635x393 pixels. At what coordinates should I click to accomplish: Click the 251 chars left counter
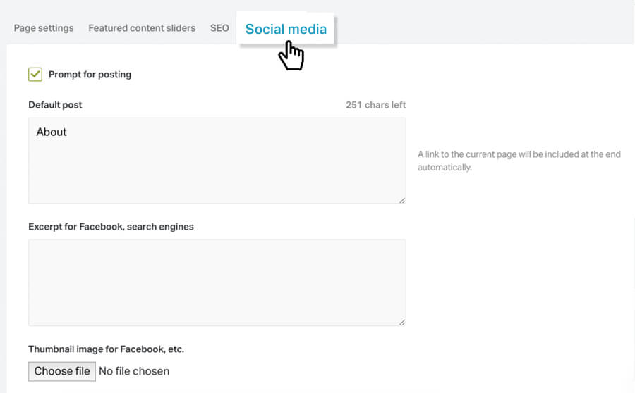click(375, 105)
